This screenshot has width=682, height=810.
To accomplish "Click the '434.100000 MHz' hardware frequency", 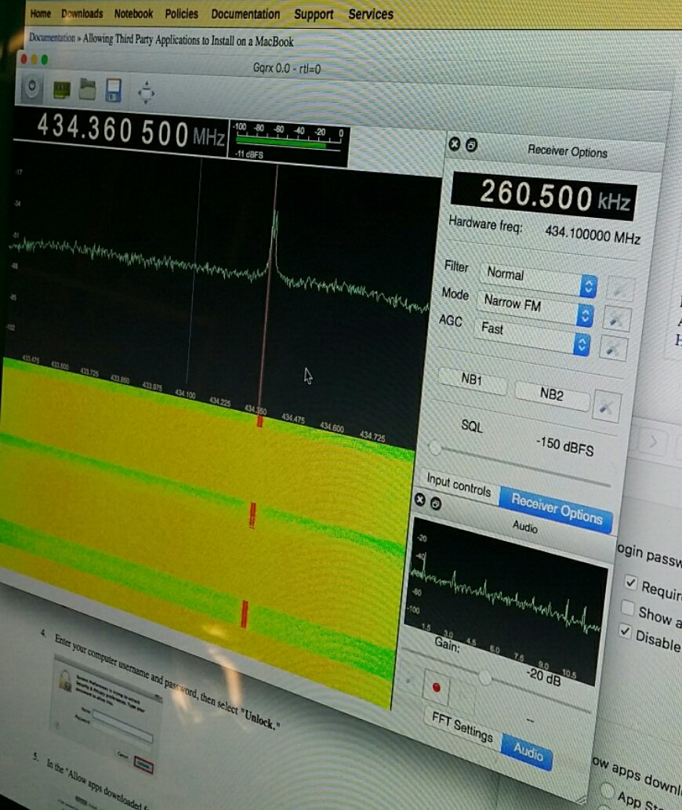I will 593,234.
